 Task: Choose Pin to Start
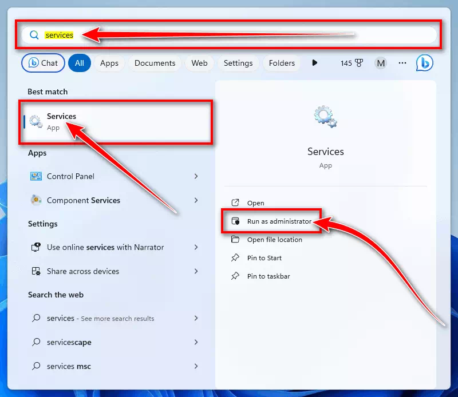pyautogui.click(x=264, y=258)
